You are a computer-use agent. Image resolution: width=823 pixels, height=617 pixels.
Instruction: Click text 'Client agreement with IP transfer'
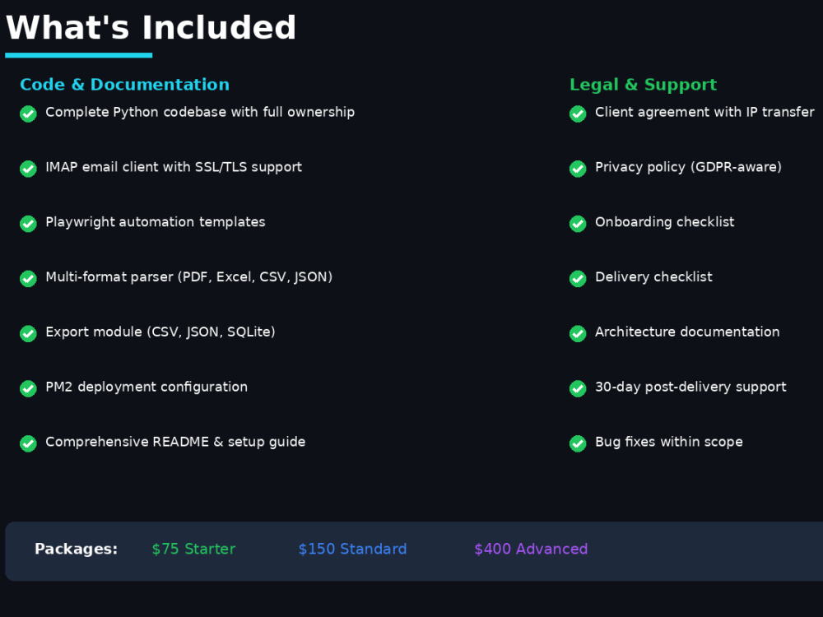point(705,112)
